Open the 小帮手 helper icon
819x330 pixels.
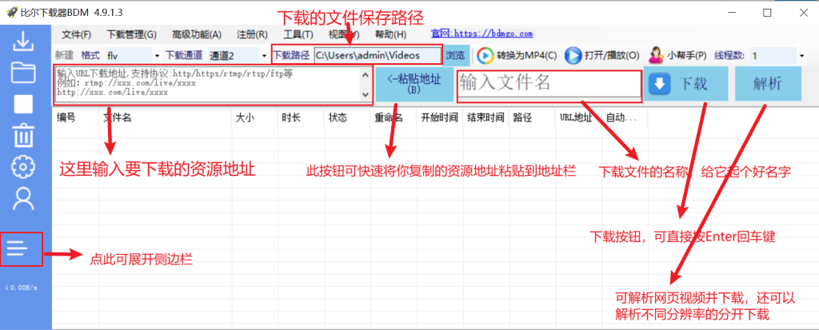[656, 55]
